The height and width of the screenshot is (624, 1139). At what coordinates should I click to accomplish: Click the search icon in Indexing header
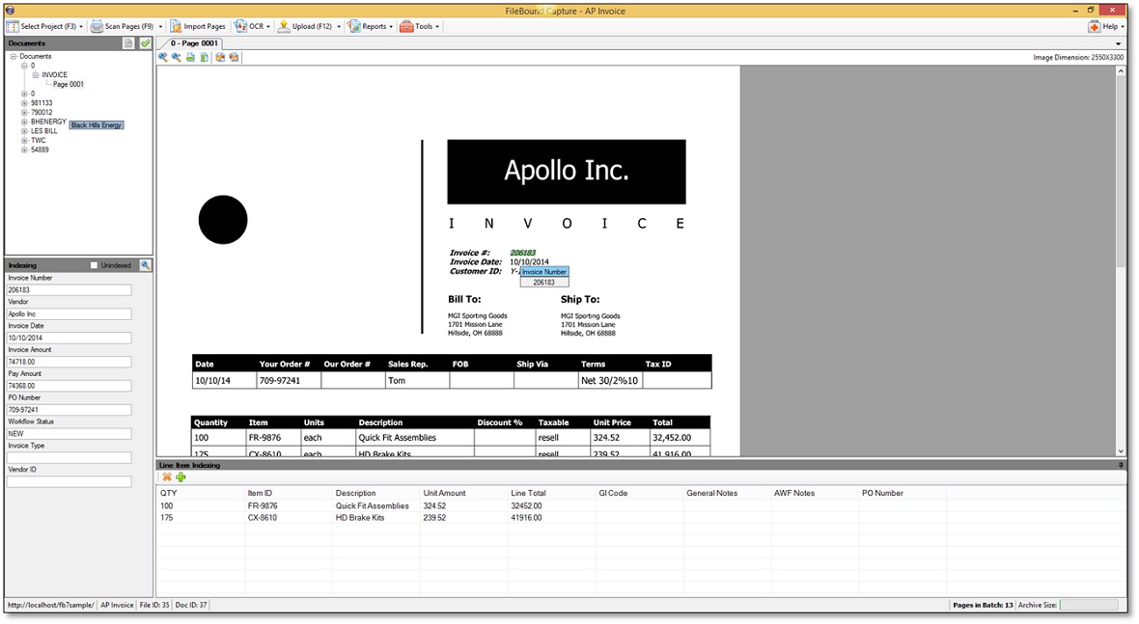pyautogui.click(x=145, y=265)
